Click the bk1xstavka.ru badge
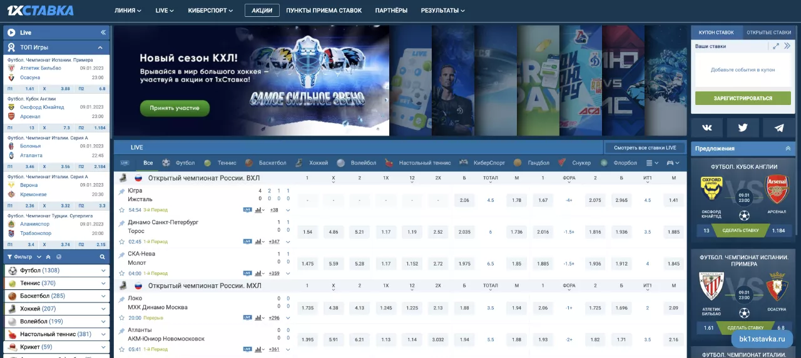This screenshot has height=358, width=801. tap(762, 339)
